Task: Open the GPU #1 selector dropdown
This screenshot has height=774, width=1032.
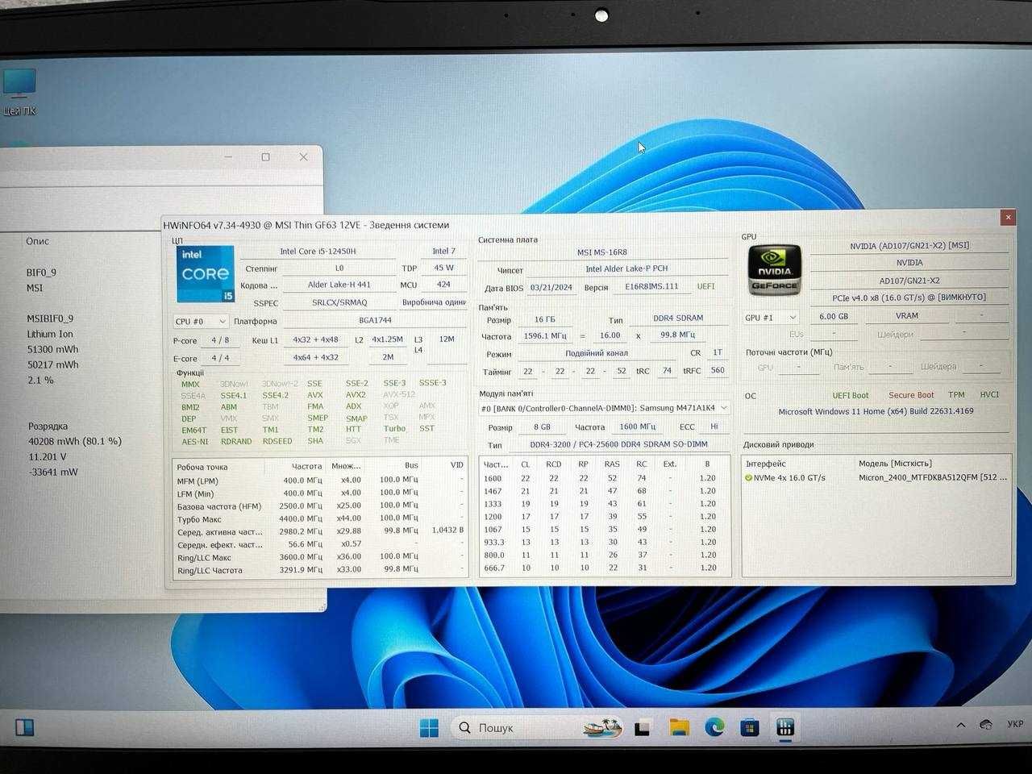Action: 771,318
